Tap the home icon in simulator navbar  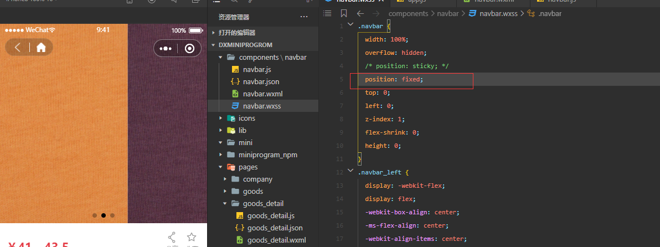click(x=41, y=48)
